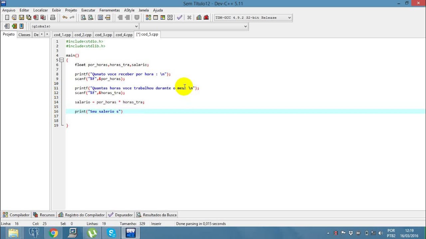Start debugging with the check mark icon

[x=180, y=18]
